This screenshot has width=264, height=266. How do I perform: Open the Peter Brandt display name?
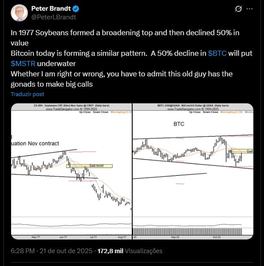click(51, 9)
